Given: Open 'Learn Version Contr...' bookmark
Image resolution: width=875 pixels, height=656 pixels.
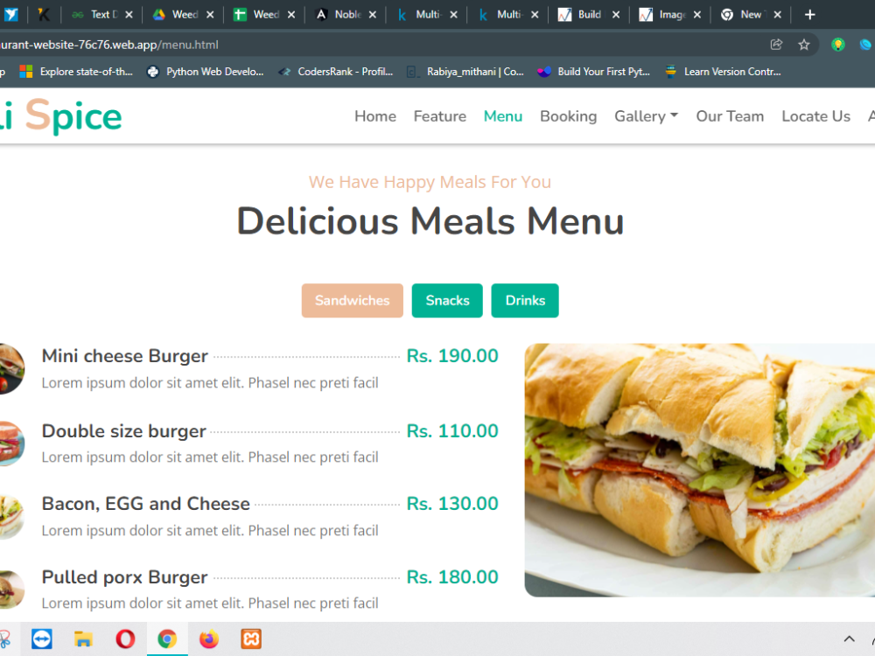Looking at the screenshot, I should coord(723,72).
